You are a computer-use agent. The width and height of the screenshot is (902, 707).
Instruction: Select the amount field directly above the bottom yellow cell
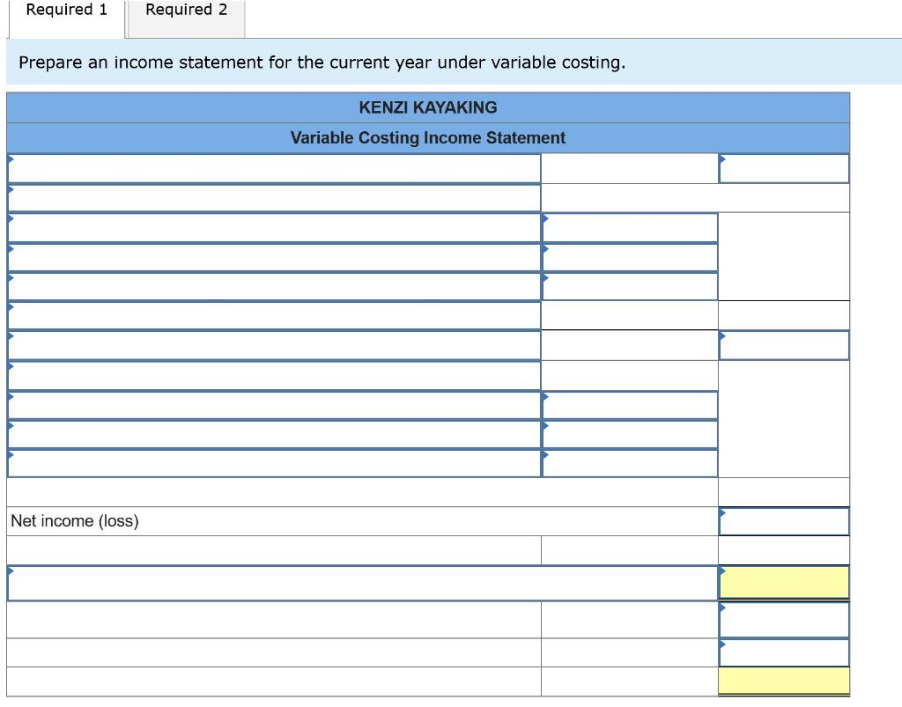point(784,653)
